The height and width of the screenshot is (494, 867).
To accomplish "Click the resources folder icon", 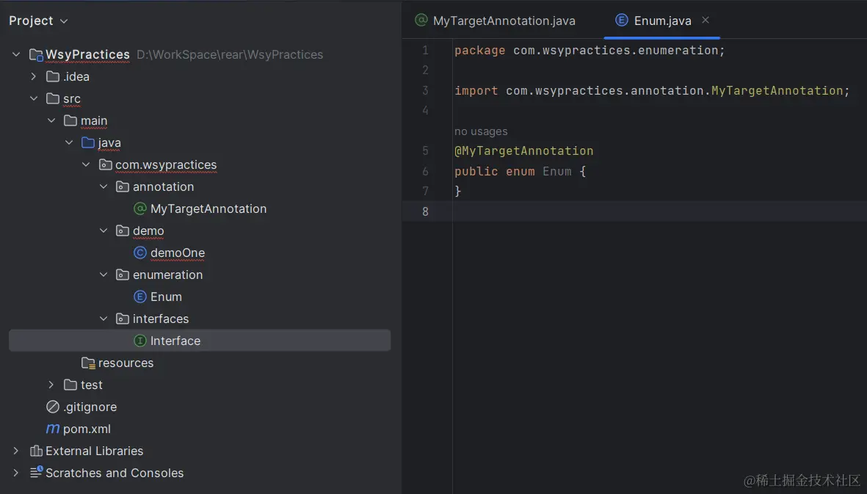I will tap(88, 363).
